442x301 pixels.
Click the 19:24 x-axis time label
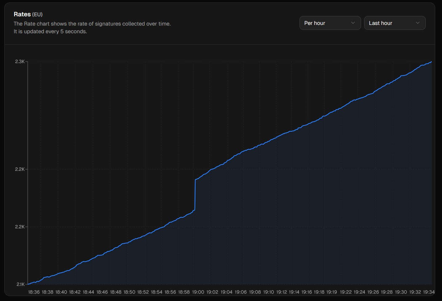[359, 292]
